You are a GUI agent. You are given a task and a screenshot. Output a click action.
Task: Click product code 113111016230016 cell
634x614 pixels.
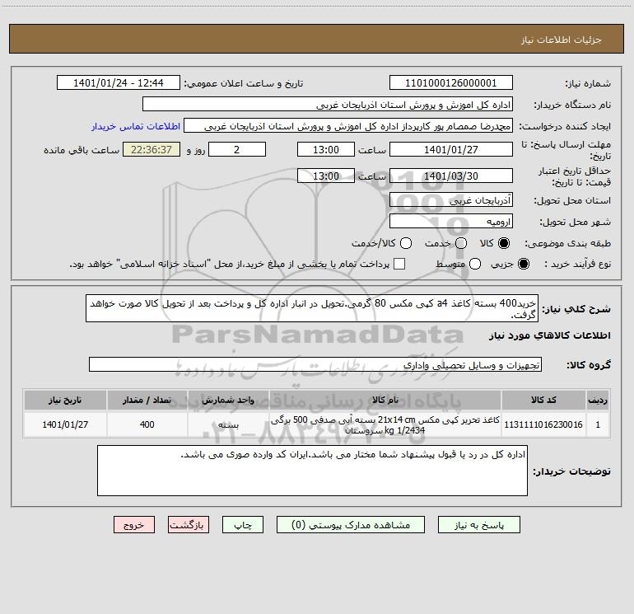(x=543, y=424)
